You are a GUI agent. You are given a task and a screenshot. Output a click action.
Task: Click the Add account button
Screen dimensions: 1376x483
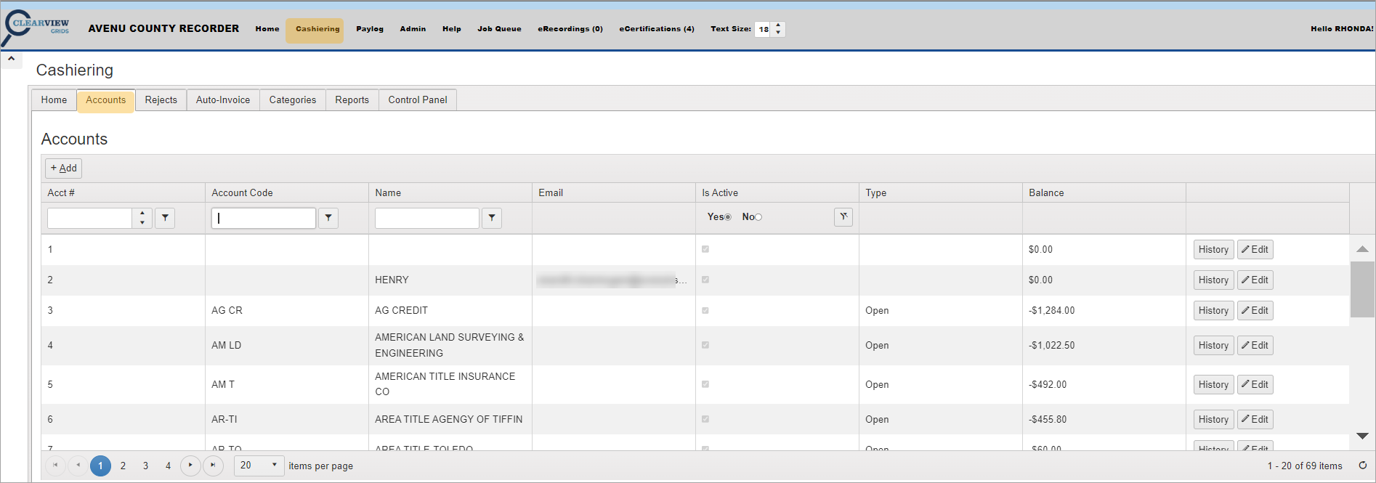(64, 169)
